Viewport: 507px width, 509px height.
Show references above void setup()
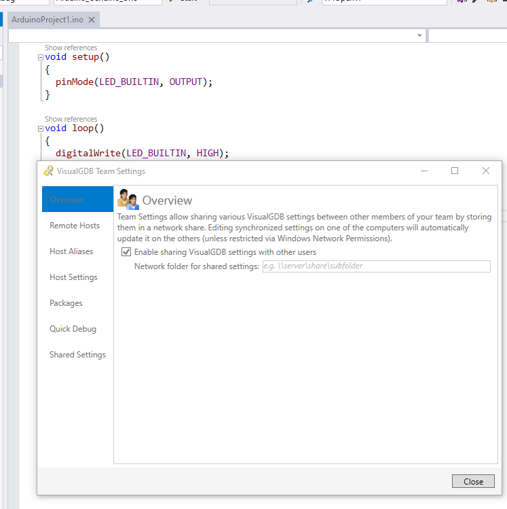click(x=71, y=48)
